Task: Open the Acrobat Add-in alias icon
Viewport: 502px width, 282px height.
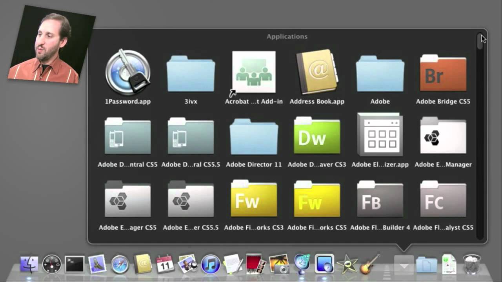Action: (x=254, y=72)
